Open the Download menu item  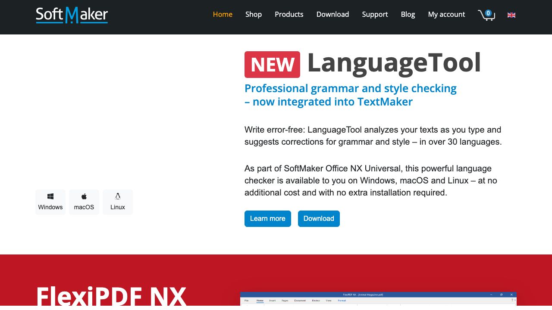pyautogui.click(x=332, y=14)
